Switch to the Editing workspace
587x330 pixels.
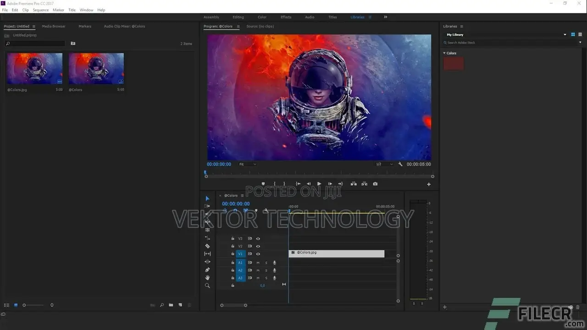pos(238,17)
